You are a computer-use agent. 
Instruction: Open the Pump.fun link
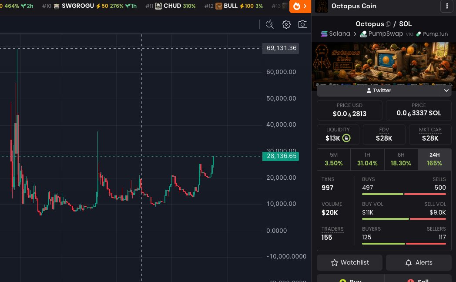click(432, 34)
